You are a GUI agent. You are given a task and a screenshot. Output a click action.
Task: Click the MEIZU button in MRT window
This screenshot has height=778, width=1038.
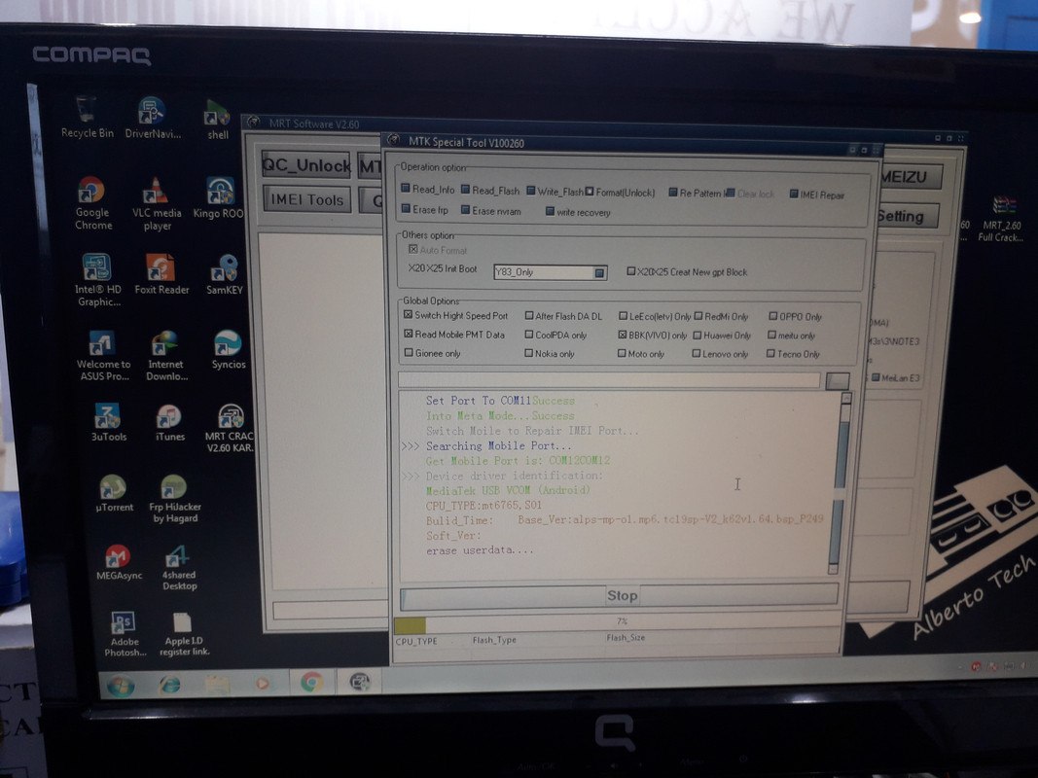coord(911,177)
